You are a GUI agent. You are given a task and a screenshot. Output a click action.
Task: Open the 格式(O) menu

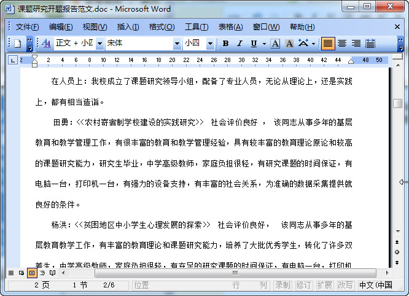pos(162,27)
